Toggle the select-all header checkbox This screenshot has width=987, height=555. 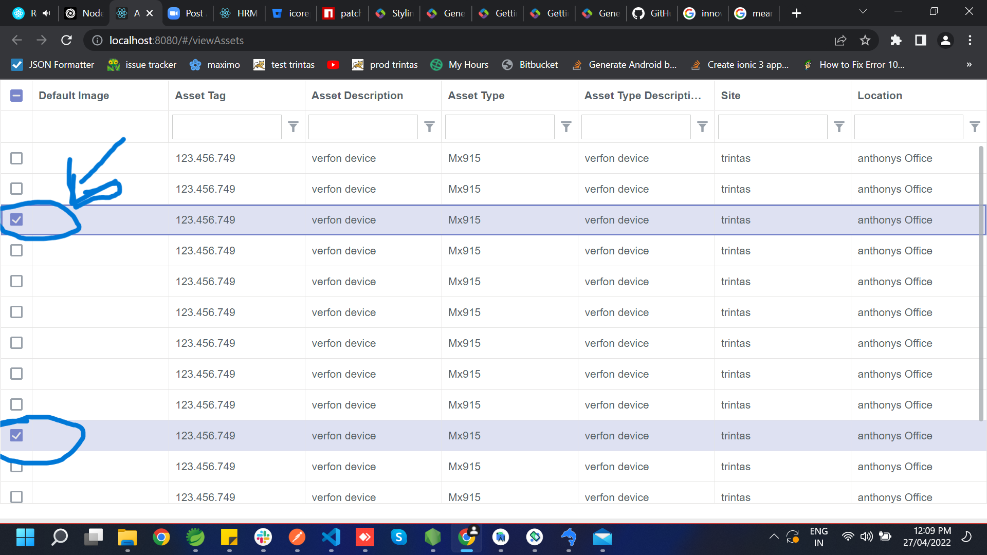16,96
